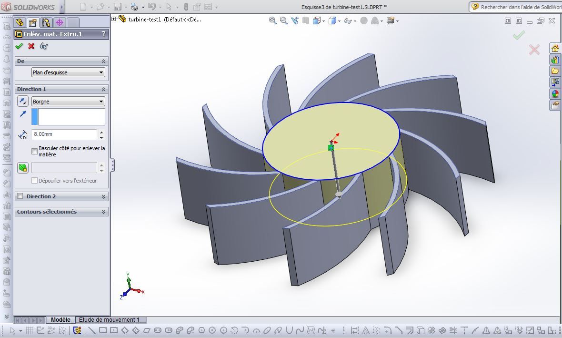Open the 'Borgne' end condition dropdown

(68, 101)
